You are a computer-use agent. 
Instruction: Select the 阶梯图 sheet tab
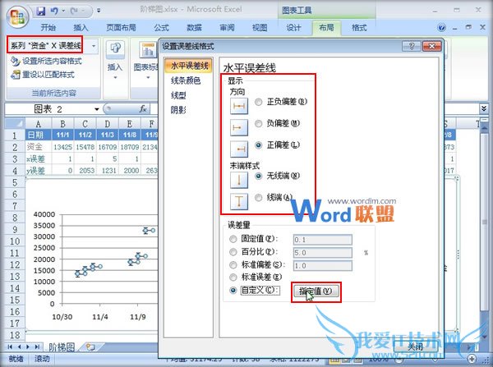click(x=62, y=347)
